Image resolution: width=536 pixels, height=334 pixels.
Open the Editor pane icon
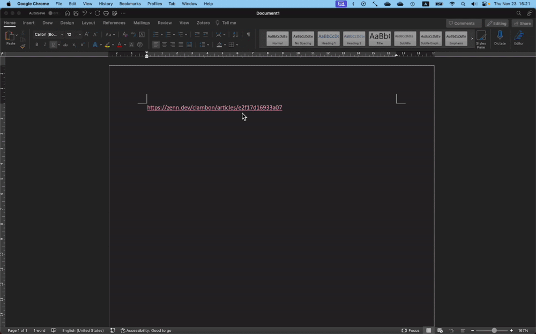coord(519,38)
